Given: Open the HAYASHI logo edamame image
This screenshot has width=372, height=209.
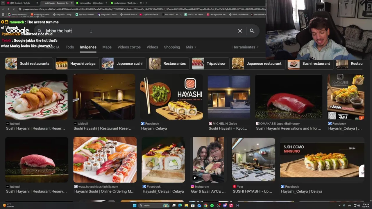Looking at the screenshot, I should coord(171,97).
